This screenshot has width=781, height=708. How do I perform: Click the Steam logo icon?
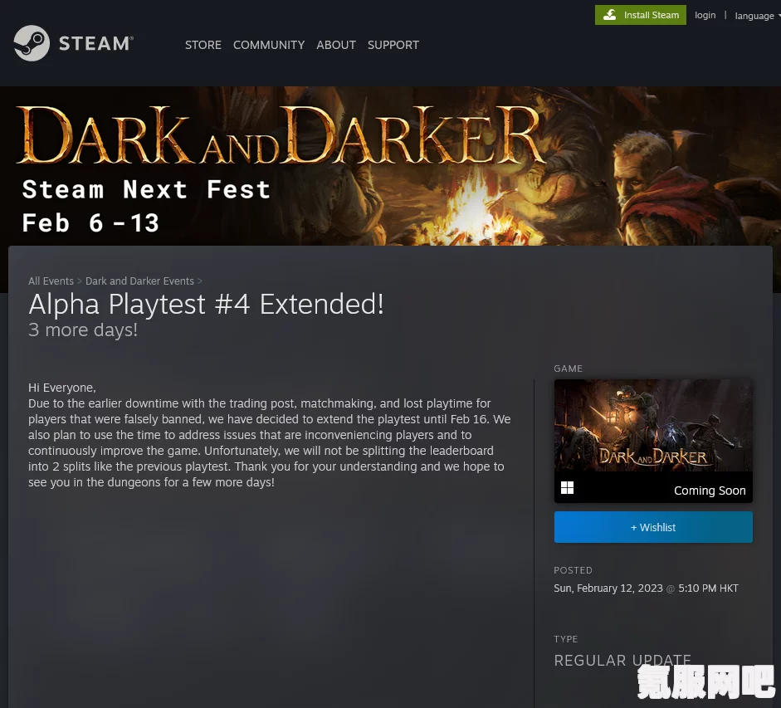pyautogui.click(x=32, y=43)
